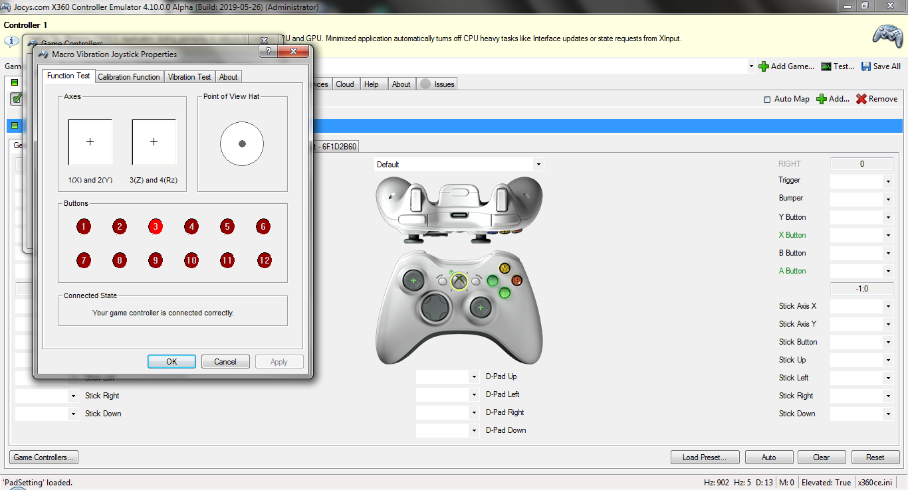This screenshot has height=490, width=908.
Task: Select the Function Test tab
Action: 68,76
